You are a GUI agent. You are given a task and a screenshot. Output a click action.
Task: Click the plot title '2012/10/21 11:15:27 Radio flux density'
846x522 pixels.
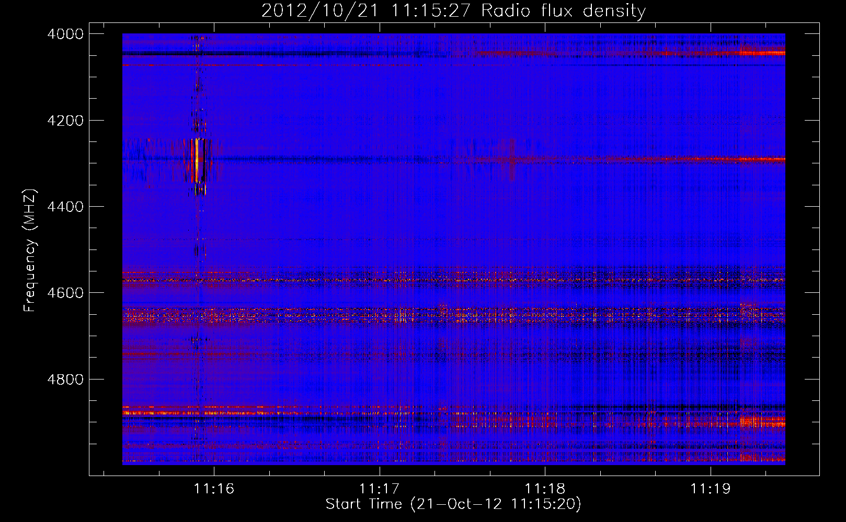[453, 10]
